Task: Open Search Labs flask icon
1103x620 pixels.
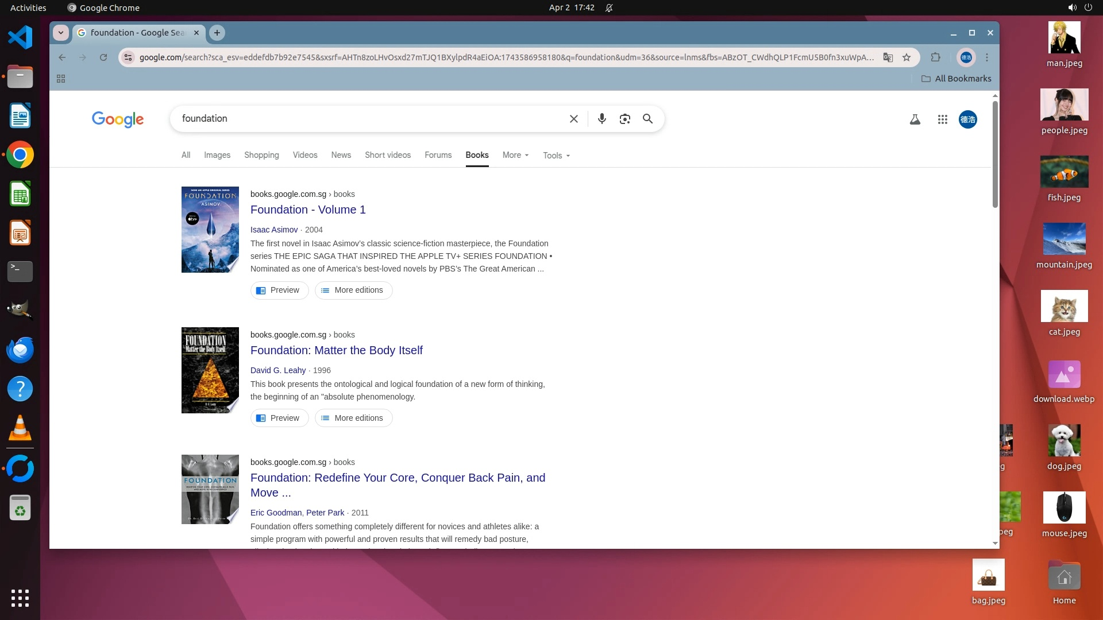Action: tap(915, 119)
